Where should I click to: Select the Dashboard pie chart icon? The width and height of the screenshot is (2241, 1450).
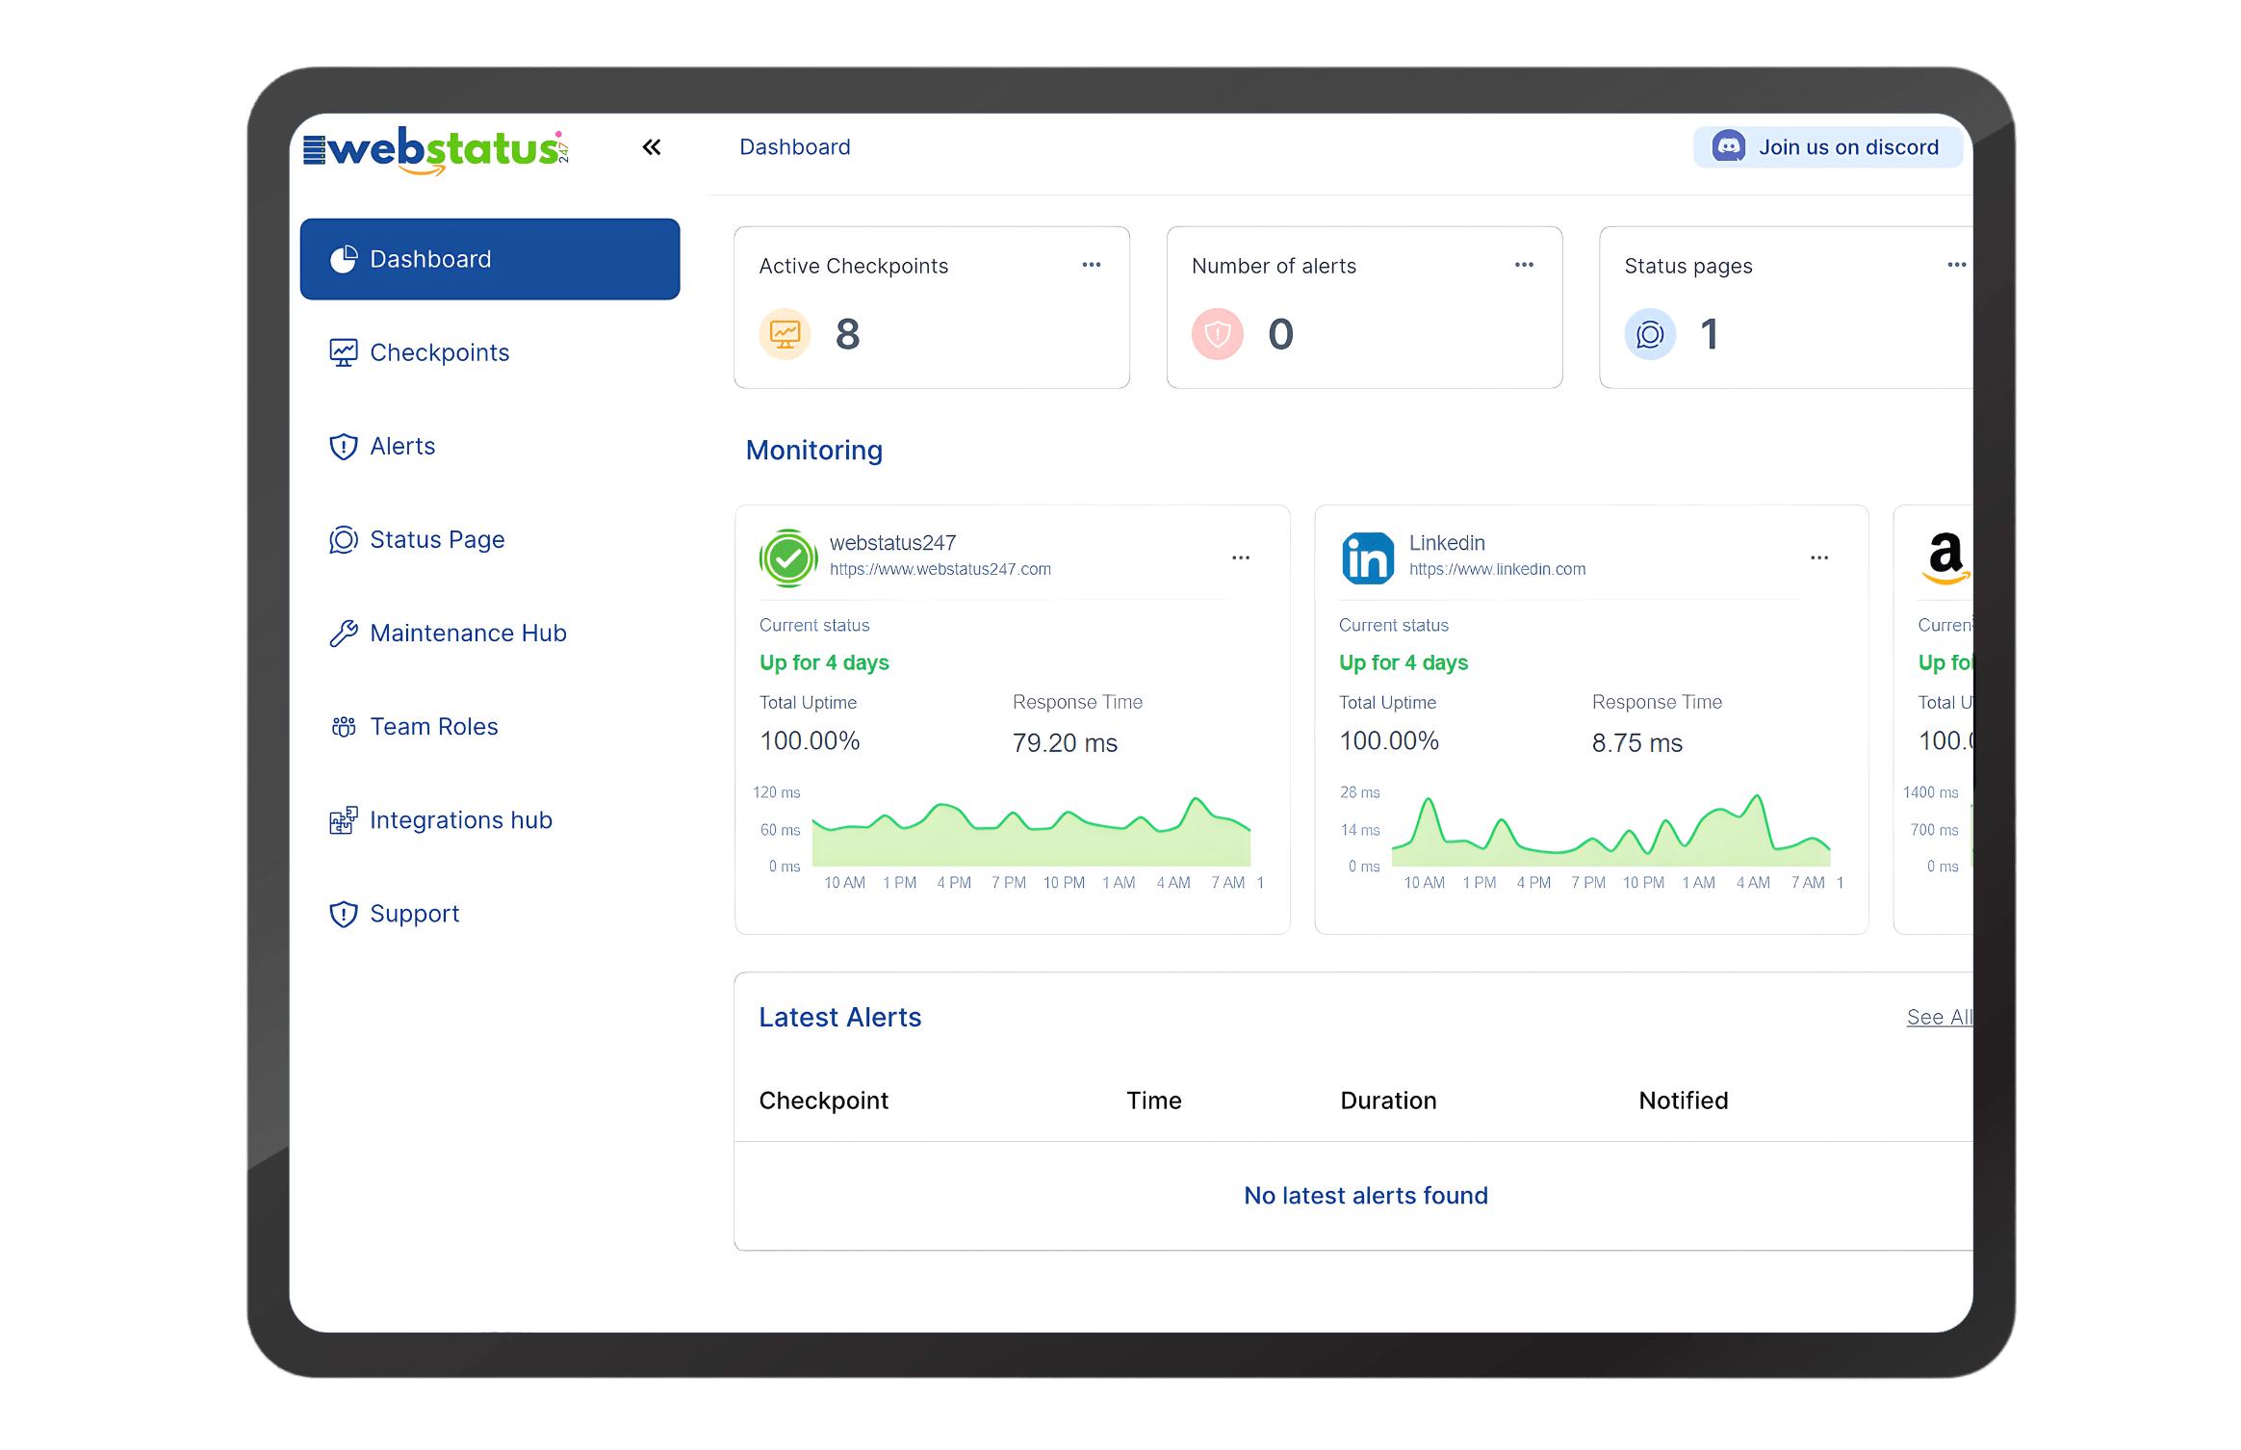pos(342,258)
